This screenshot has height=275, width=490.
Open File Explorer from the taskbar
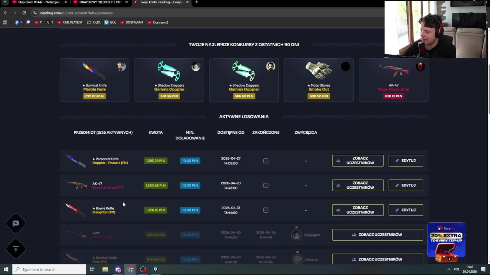click(x=105, y=269)
